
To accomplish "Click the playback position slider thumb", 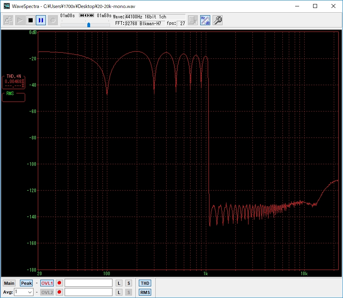I will click(x=89, y=25).
